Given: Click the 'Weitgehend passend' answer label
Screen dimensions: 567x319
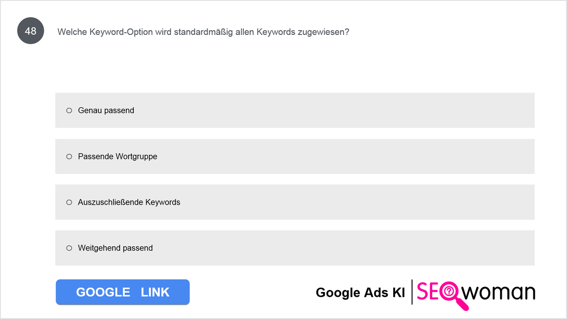Looking at the screenshot, I should 115,248.
